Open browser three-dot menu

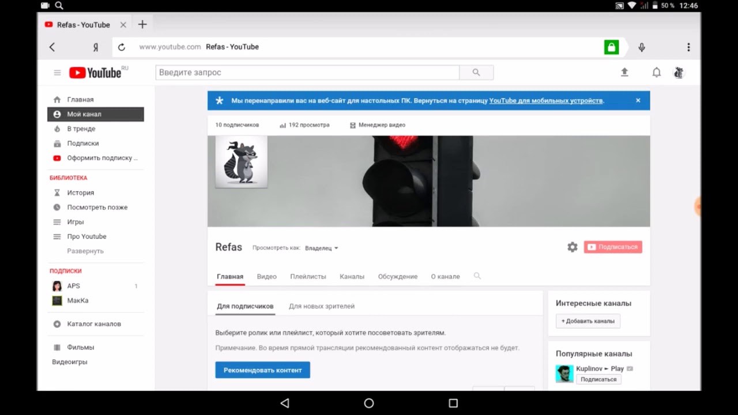point(688,47)
